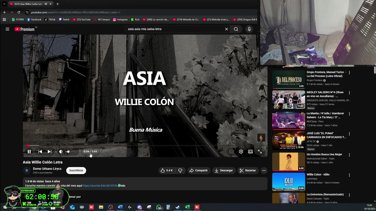Viewport: 376px width, 211px height.
Task: Open options menu for MEDLEY SALSERO N°4 video
Action: pos(349,93)
